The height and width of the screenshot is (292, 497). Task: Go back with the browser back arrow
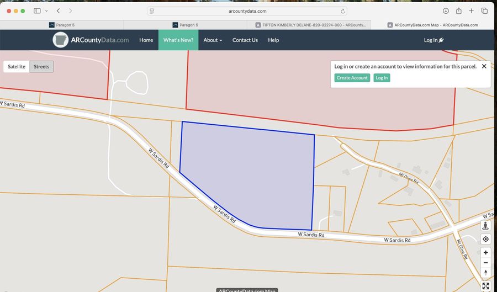click(59, 11)
